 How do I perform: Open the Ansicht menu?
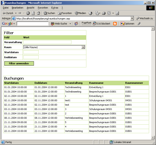tap(31, 8)
